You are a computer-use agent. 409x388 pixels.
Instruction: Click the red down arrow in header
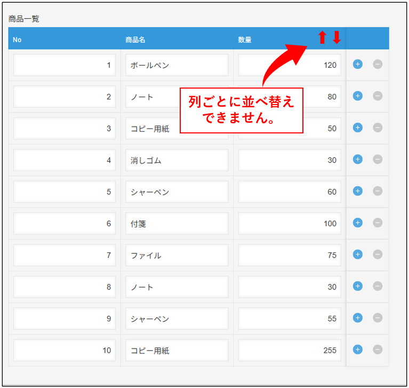(336, 37)
